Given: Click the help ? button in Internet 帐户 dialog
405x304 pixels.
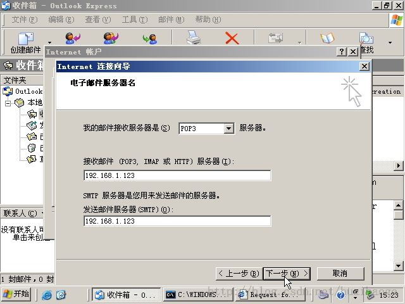Looking at the screenshot, I should click(342, 52).
